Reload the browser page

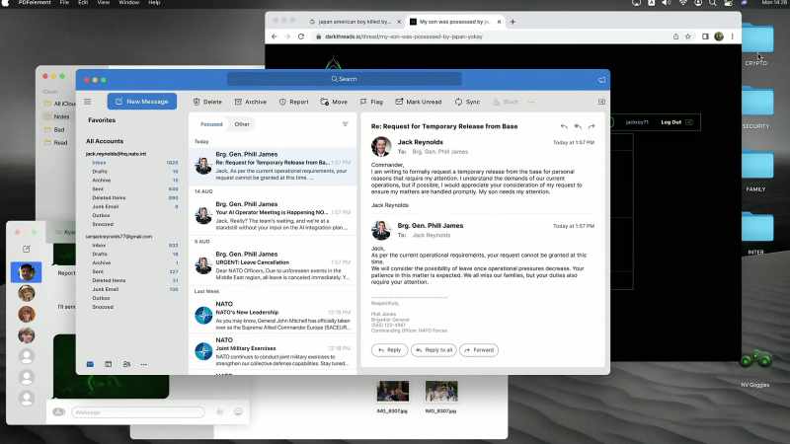pyautogui.click(x=301, y=37)
